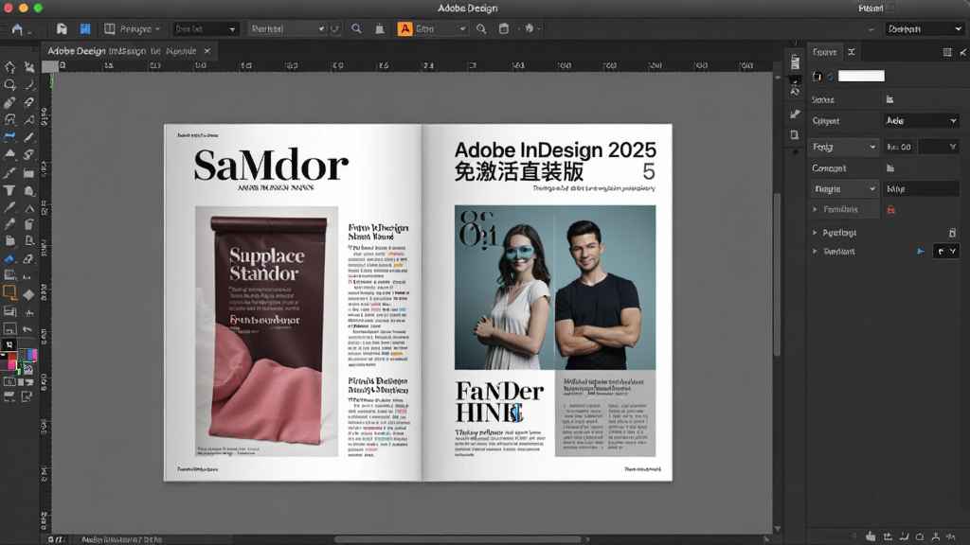Click the white fill color swatch in panel
This screenshot has height=545, width=970.
(861, 76)
